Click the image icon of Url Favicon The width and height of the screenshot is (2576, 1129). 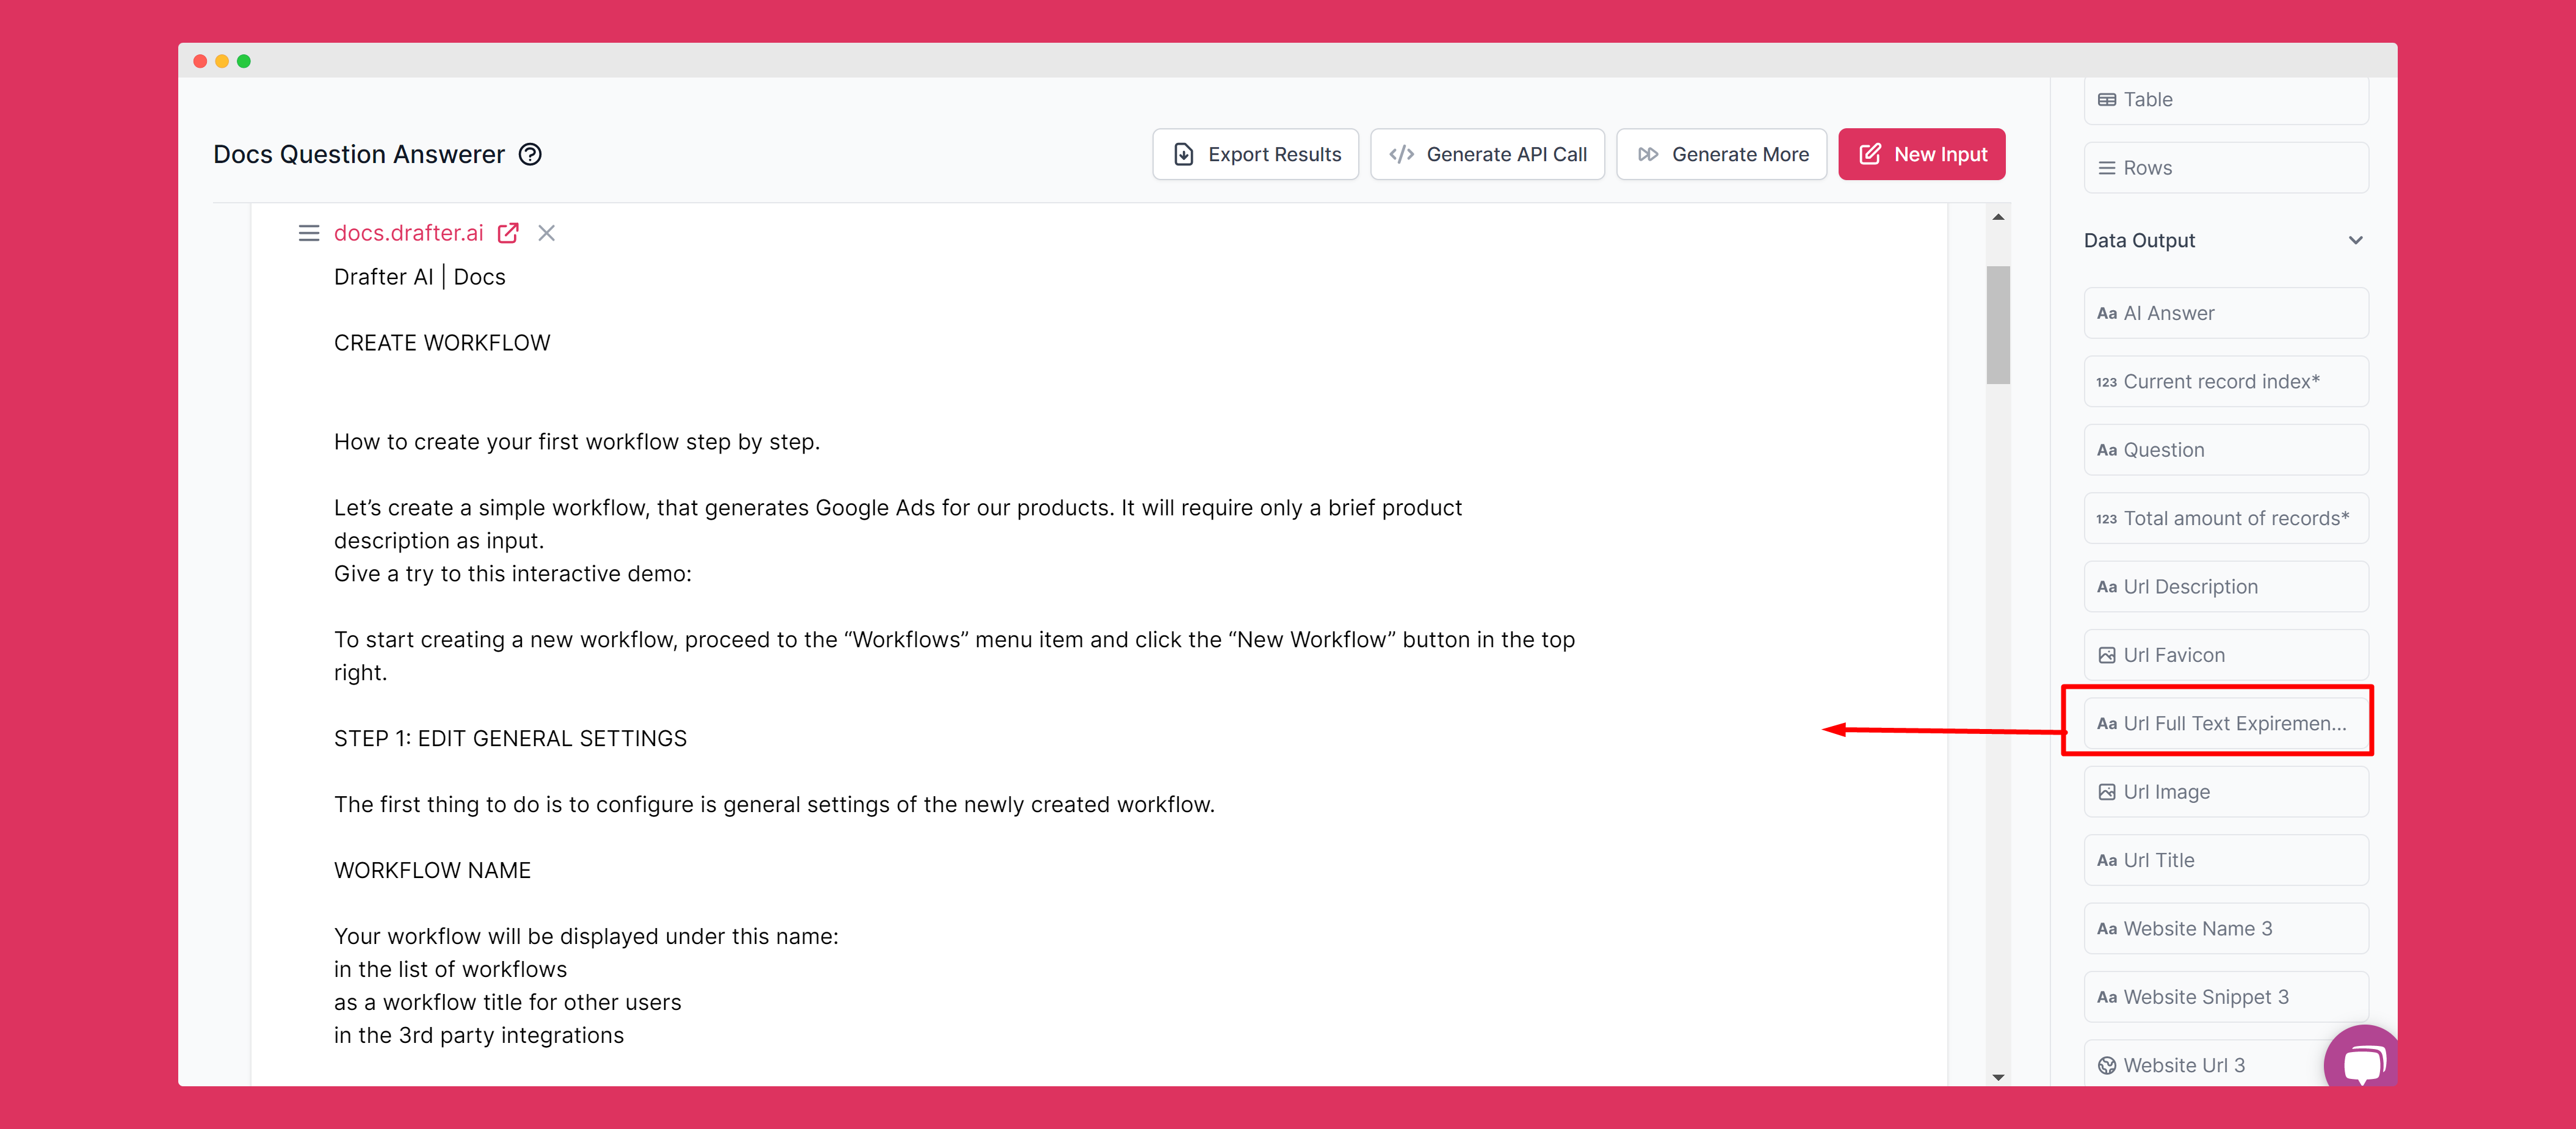tap(2106, 655)
